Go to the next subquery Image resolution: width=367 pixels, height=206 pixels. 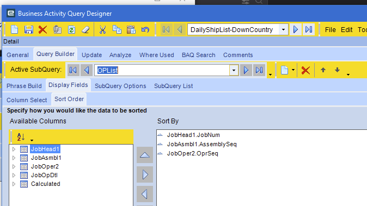246,70
